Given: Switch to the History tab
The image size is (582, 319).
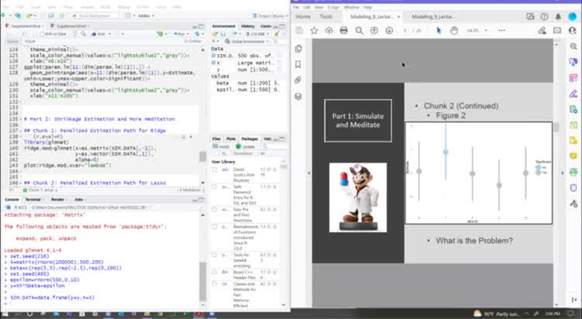Looking at the screenshot, I should click(248, 26).
